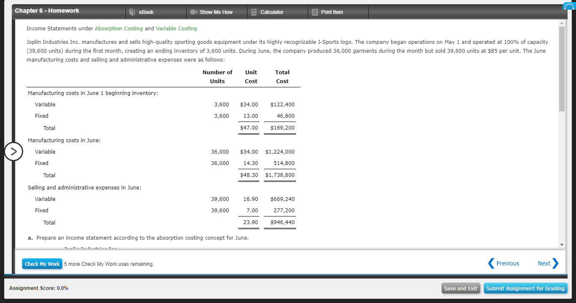Image resolution: width=576 pixels, height=303 pixels.
Task: Click the $1,738,800 total cell
Action: point(280,175)
